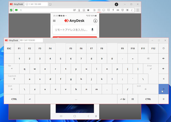Open the new session tab icon
Image resolution: width=171 pixels, height=122 pixels.
pyautogui.click(x=50, y=4)
